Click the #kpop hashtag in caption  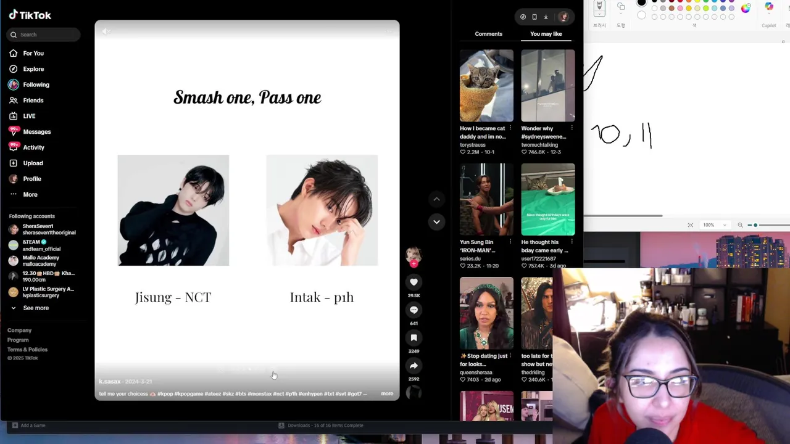(165, 393)
